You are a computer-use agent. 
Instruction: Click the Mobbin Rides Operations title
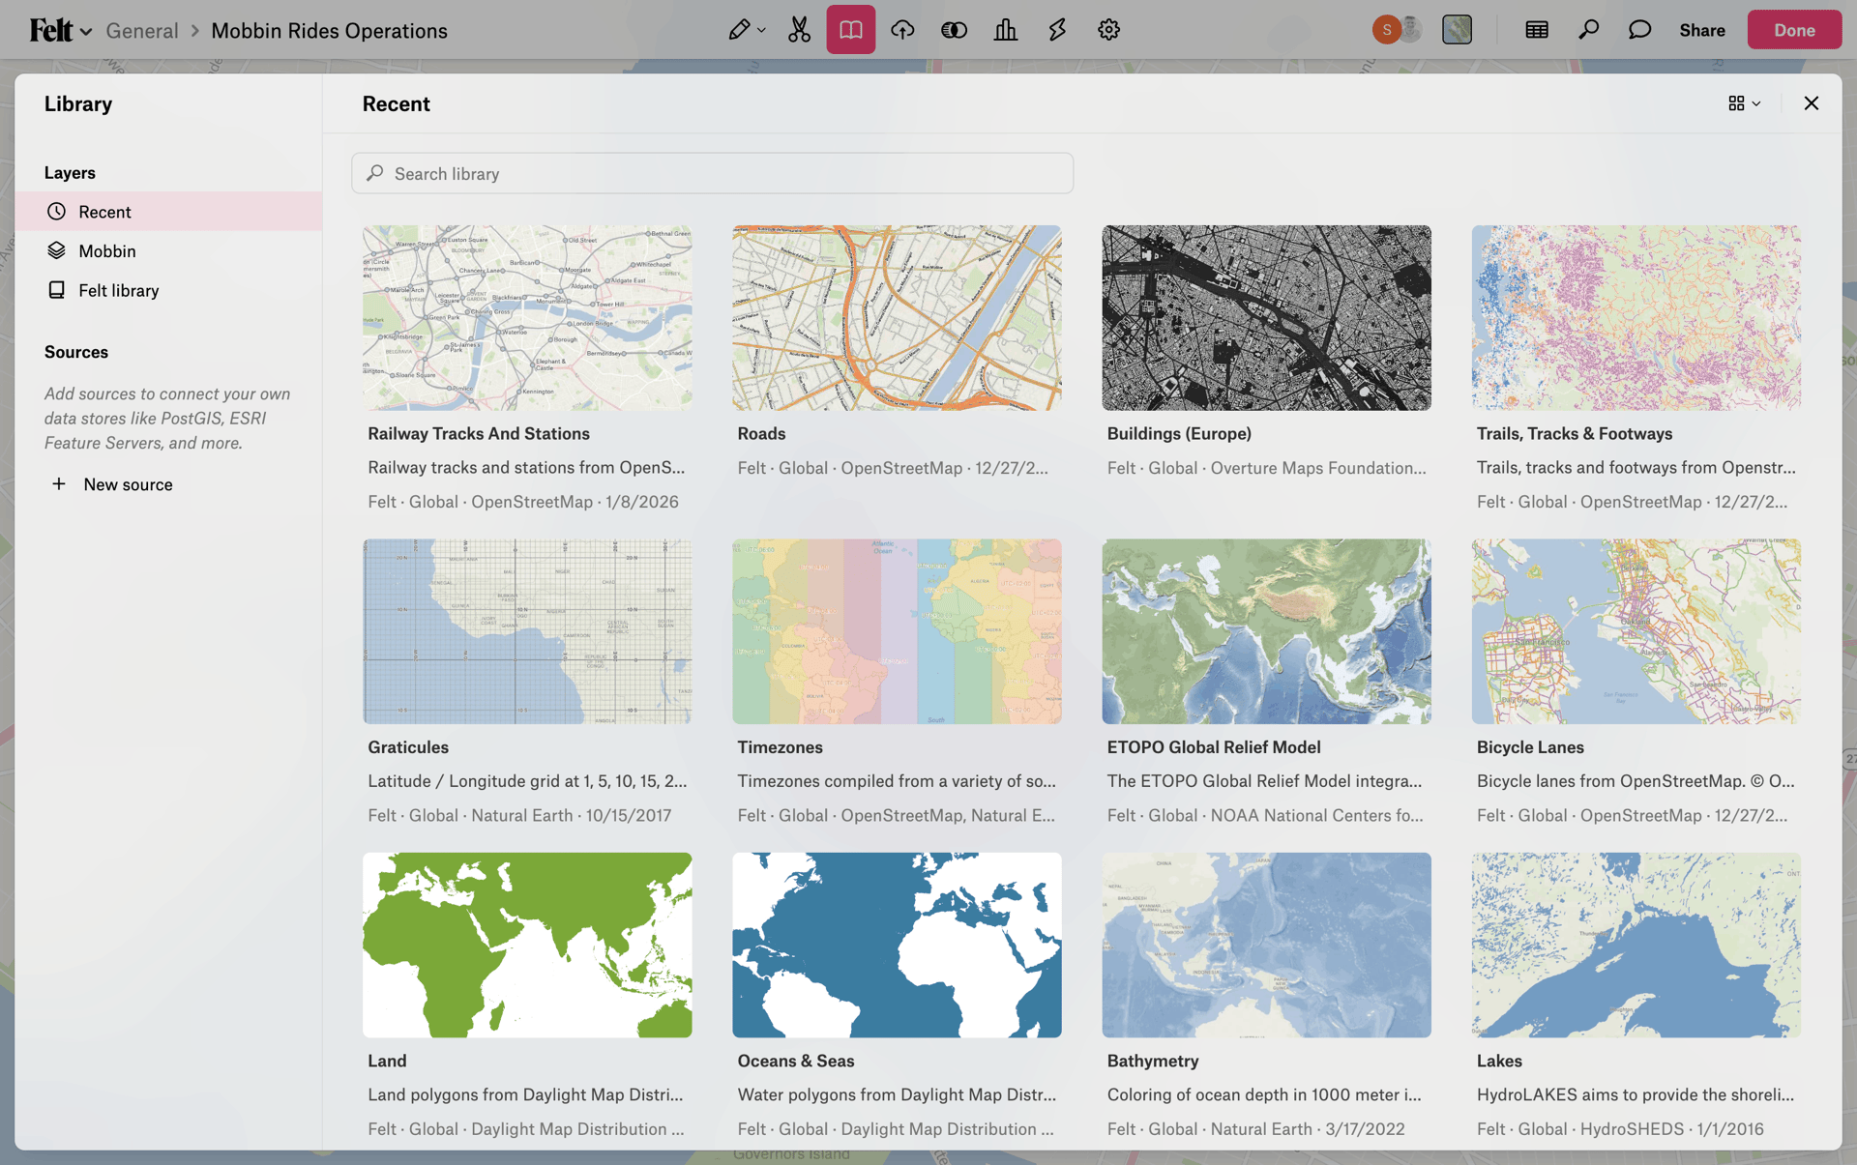coord(329,31)
